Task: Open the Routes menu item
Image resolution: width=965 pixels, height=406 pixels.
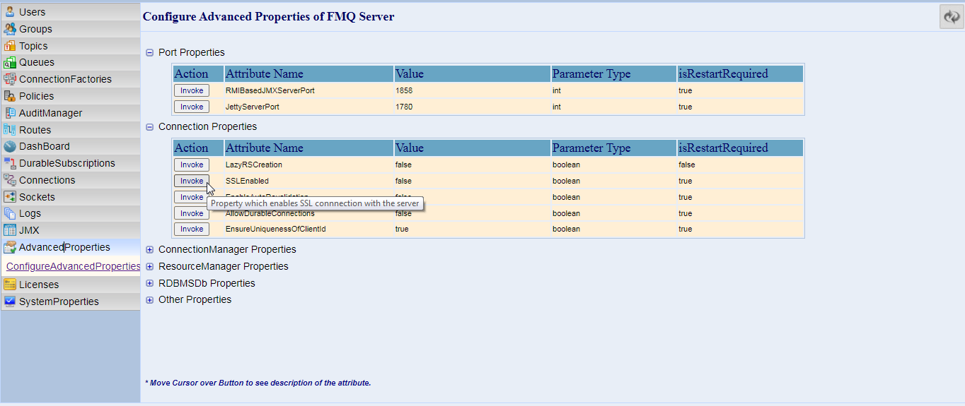Action: (x=71, y=130)
